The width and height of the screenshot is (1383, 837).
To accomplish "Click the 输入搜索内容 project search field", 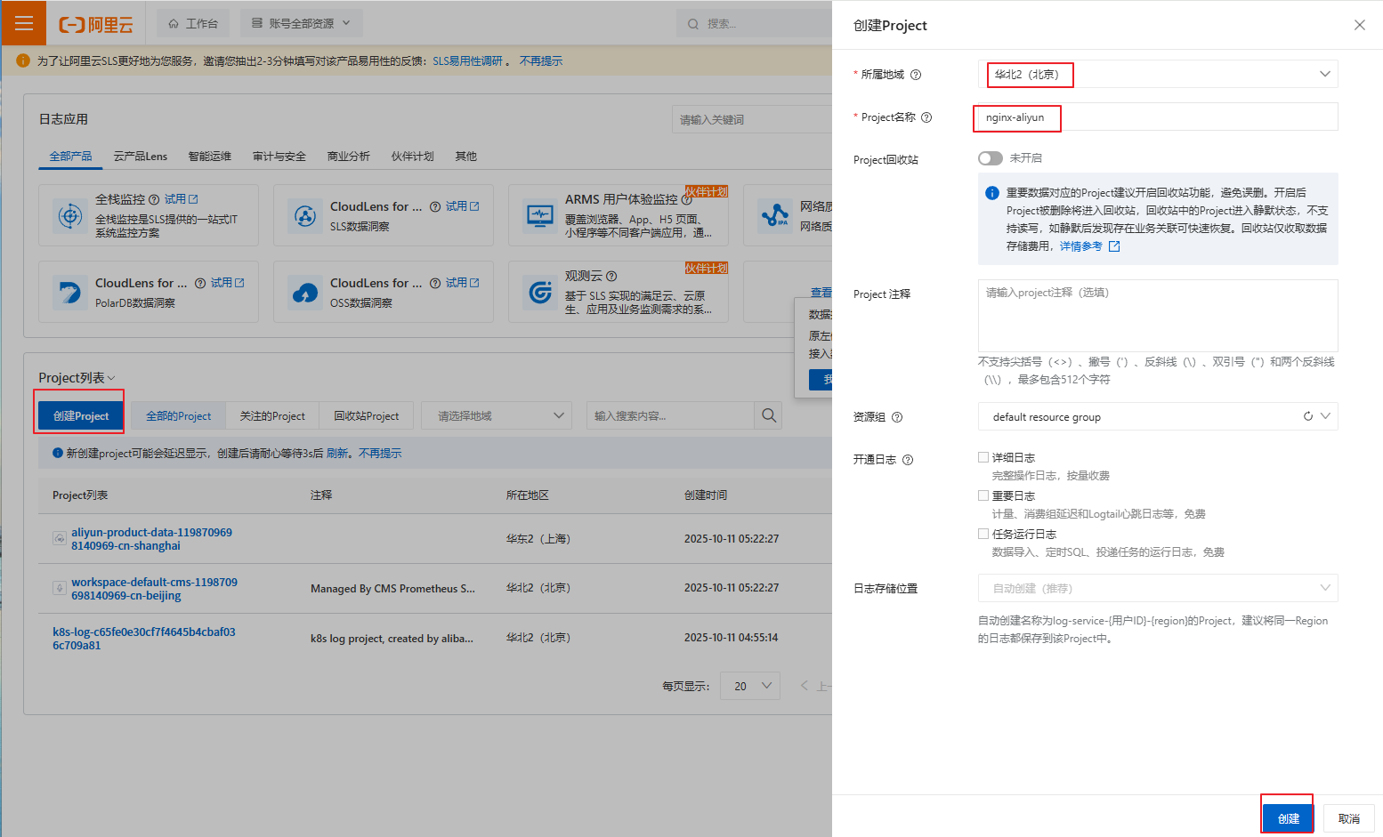I will click(671, 415).
